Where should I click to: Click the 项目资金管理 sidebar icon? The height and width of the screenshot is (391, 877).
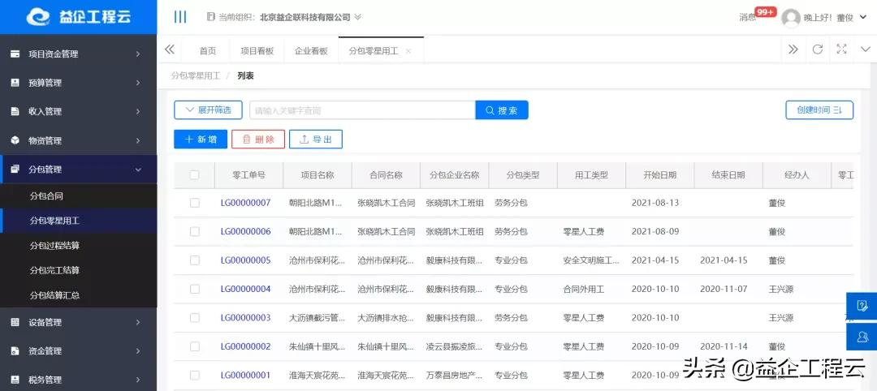(x=15, y=54)
